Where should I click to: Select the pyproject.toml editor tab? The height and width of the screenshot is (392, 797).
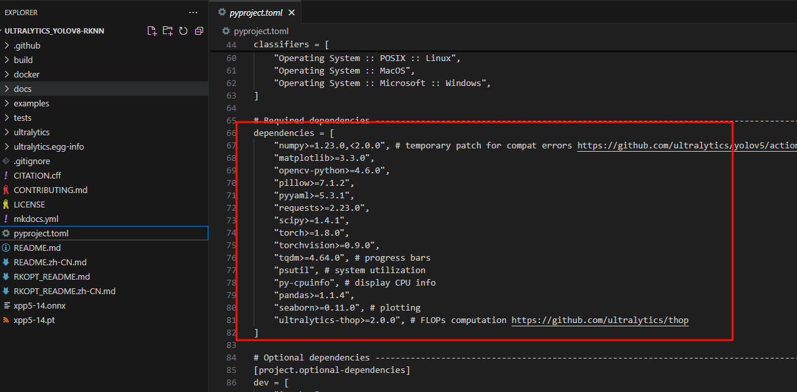pos(255,12)
